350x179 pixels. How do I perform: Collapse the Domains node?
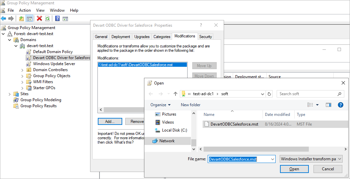[10, 40]
